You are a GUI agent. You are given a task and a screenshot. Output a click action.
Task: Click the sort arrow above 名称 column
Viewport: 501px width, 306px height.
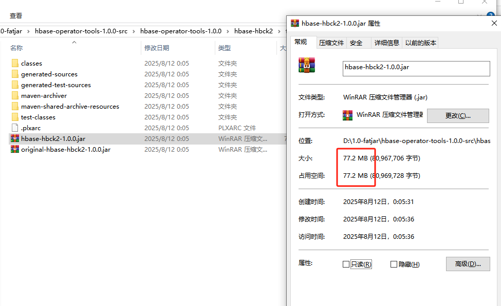74,42
